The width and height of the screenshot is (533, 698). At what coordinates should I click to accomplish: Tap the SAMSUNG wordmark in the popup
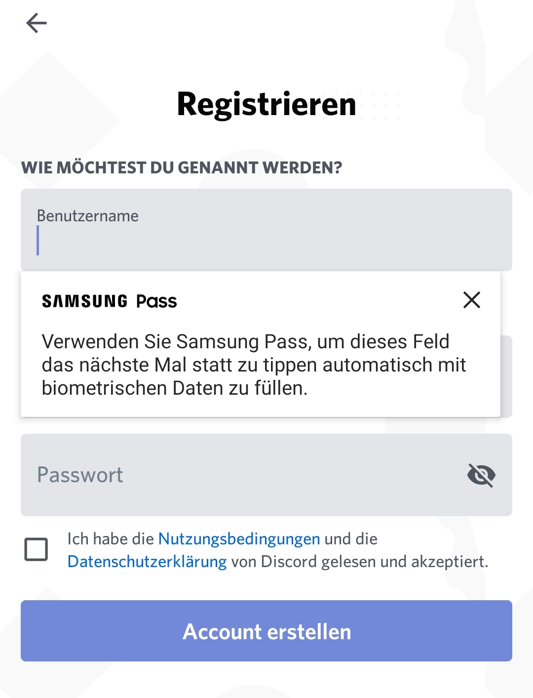tap(84, 301)
